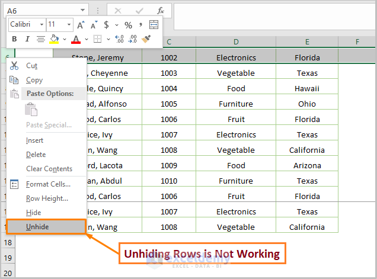Open the font size 11 dropdown

pyautogui.click(x=69, y=24)
